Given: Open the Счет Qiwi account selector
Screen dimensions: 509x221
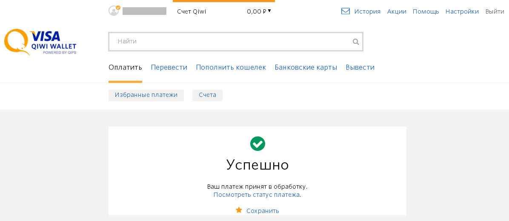Looking at the screenshot, I should tap(192, 11).
